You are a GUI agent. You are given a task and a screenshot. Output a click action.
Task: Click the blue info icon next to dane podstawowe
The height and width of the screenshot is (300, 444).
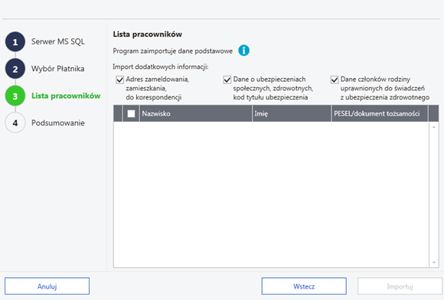243,51
